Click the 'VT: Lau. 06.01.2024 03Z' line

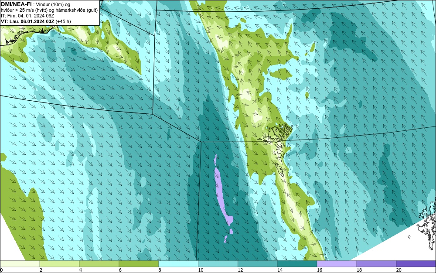pos(28,21)
